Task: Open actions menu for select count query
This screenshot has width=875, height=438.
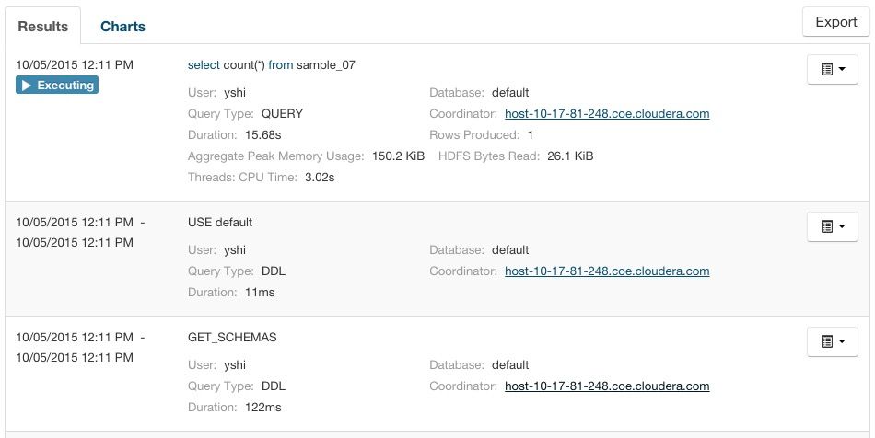Action: coord(832,69)
